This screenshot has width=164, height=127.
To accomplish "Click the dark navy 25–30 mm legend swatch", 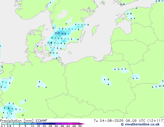I will tap(52, 124).
